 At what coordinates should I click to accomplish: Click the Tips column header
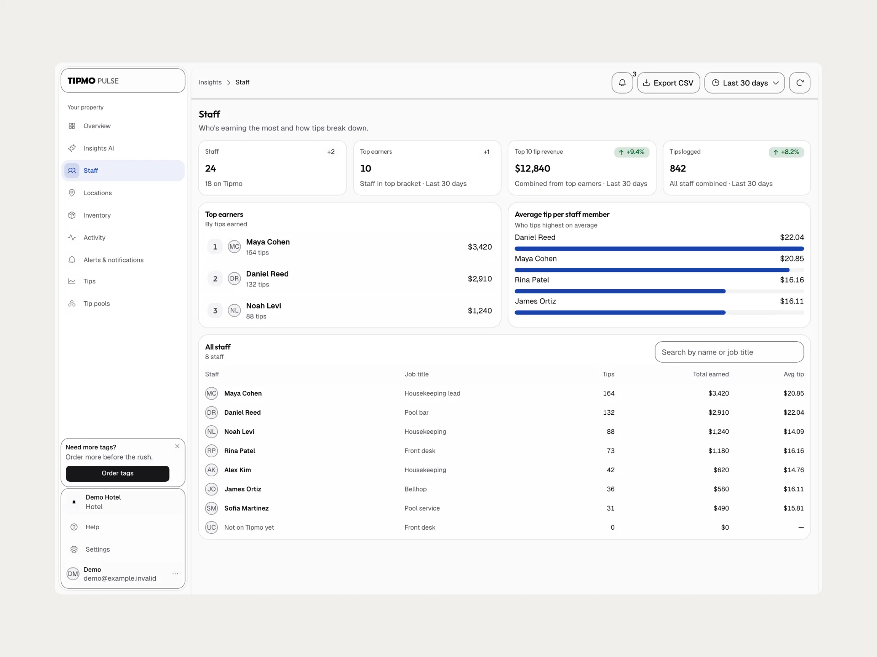coord(608,374)
